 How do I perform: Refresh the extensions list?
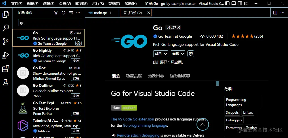tap(63, 13)
